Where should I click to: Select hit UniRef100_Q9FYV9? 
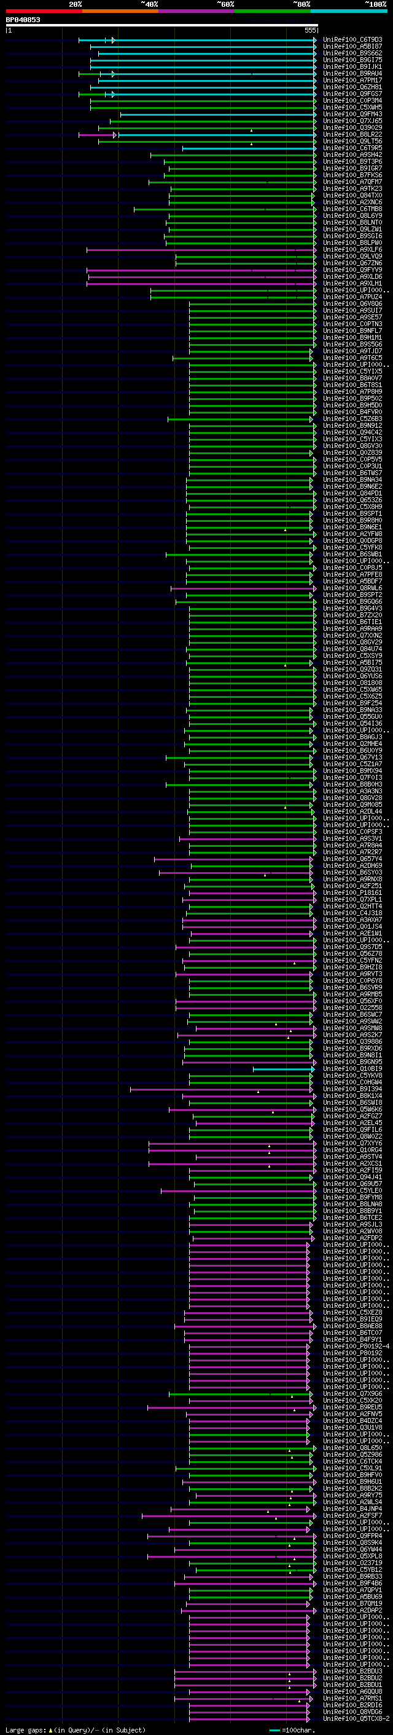tap(352, 270)
